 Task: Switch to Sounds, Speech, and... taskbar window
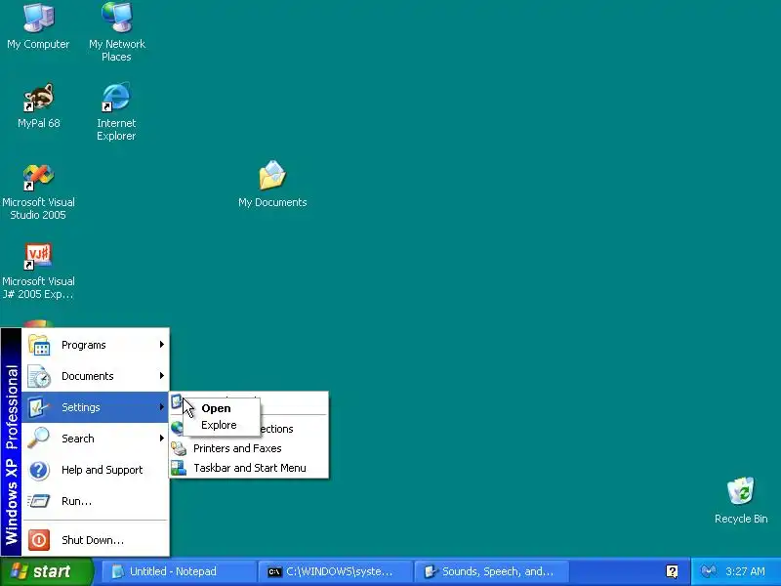(491, 571)
